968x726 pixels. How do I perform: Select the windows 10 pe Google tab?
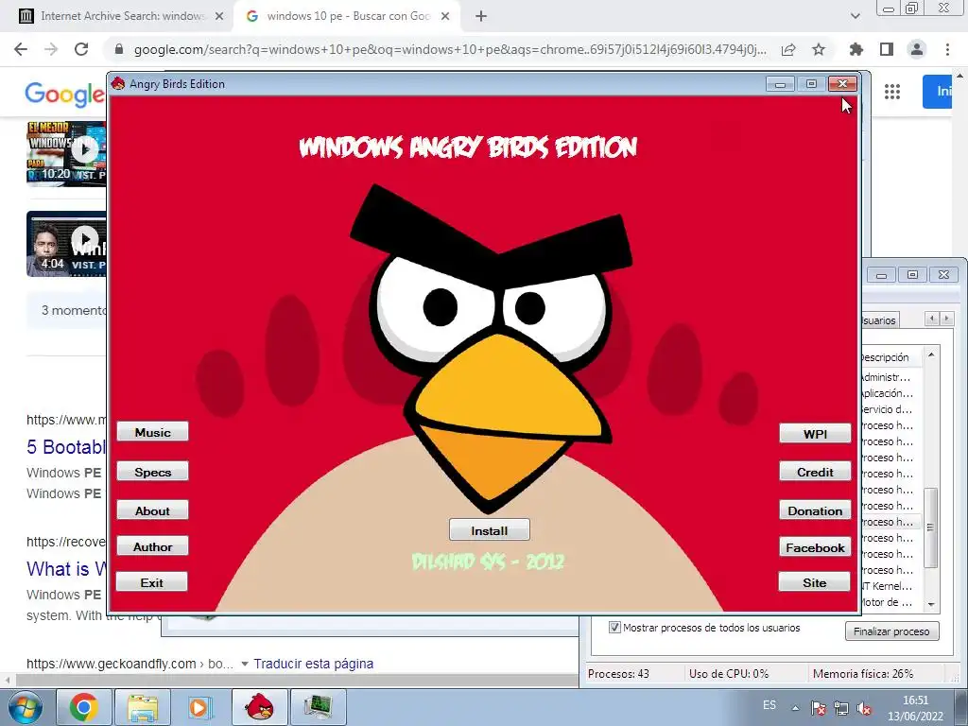click(x=348, y=16)
